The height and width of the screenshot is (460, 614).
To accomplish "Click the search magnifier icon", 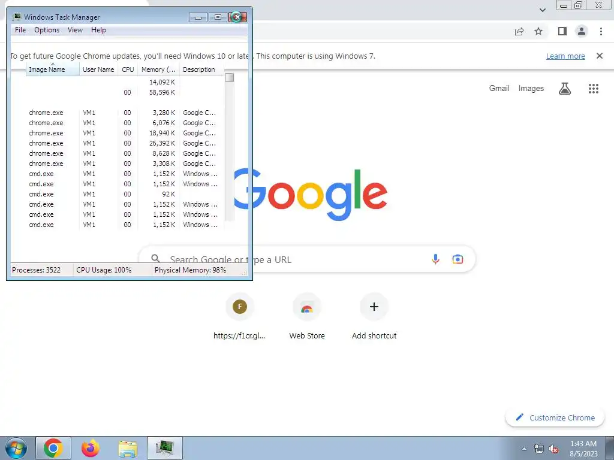I will (155, 259).
